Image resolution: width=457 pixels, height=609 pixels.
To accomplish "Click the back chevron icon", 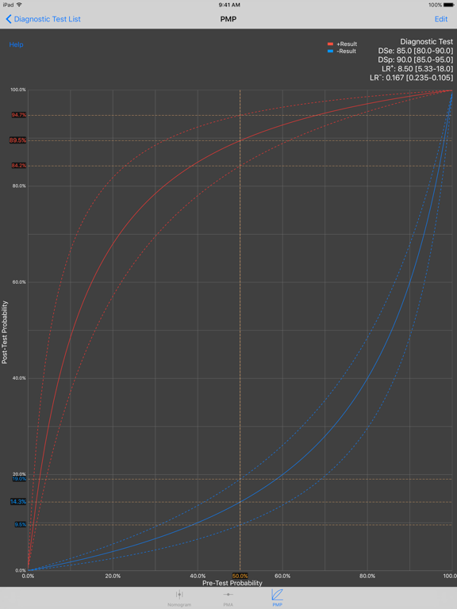I will [x=9, y=19].
